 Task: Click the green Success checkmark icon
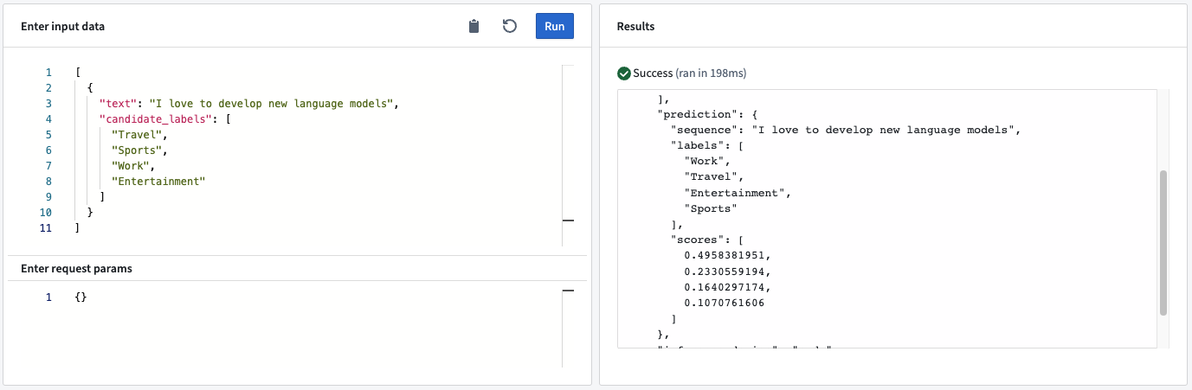(x=623, y=74)
